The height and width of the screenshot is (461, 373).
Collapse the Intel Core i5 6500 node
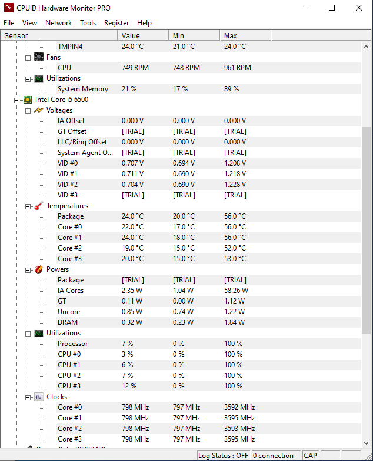click(17, 100)
